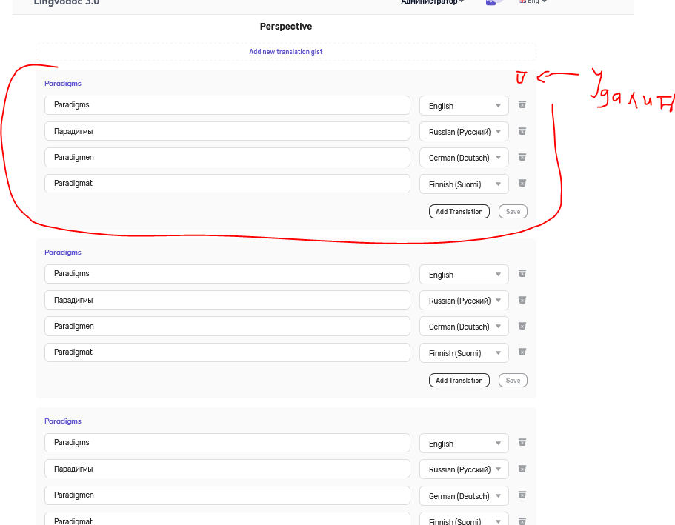This screenshot has height=525, width=675.
Task: Delete Russian translation in the bottom Paradigms gist
Action: pos(522,469)
